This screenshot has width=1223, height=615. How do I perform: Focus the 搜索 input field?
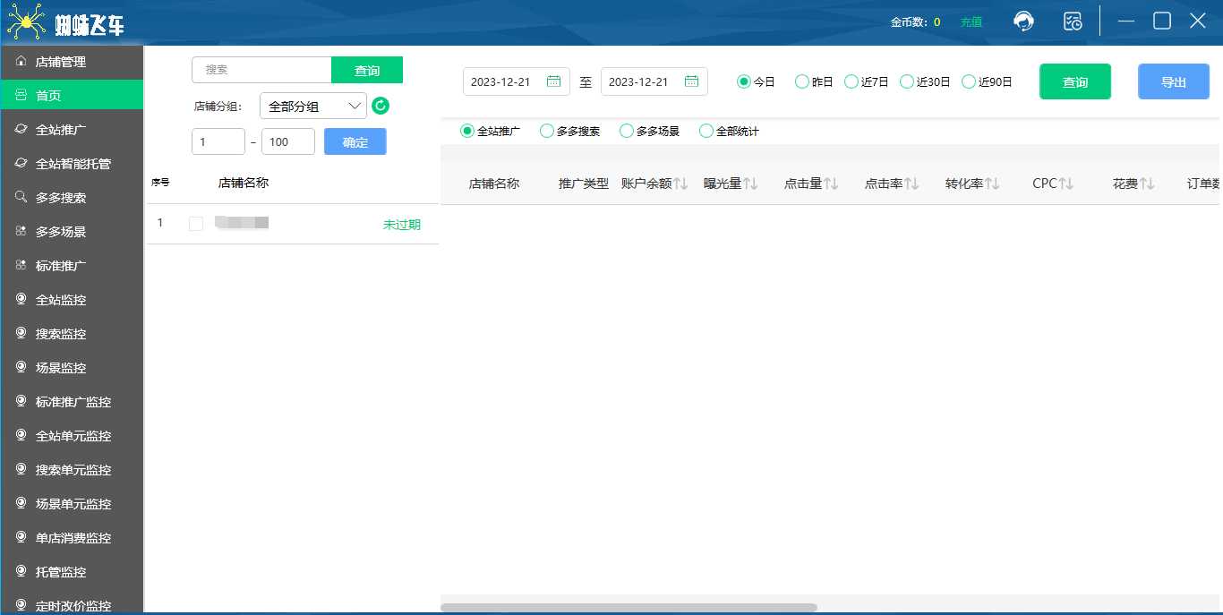pos(261,70)
